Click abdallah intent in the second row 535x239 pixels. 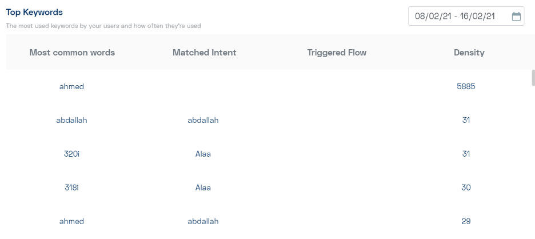click(x=203, y=120)
